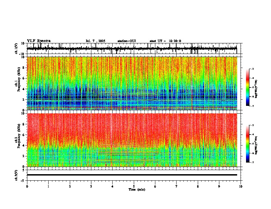Screen dimensions: 271x209
Task: Click the 'ch.1(V)' waveform axis label
Action: [16, 48]
